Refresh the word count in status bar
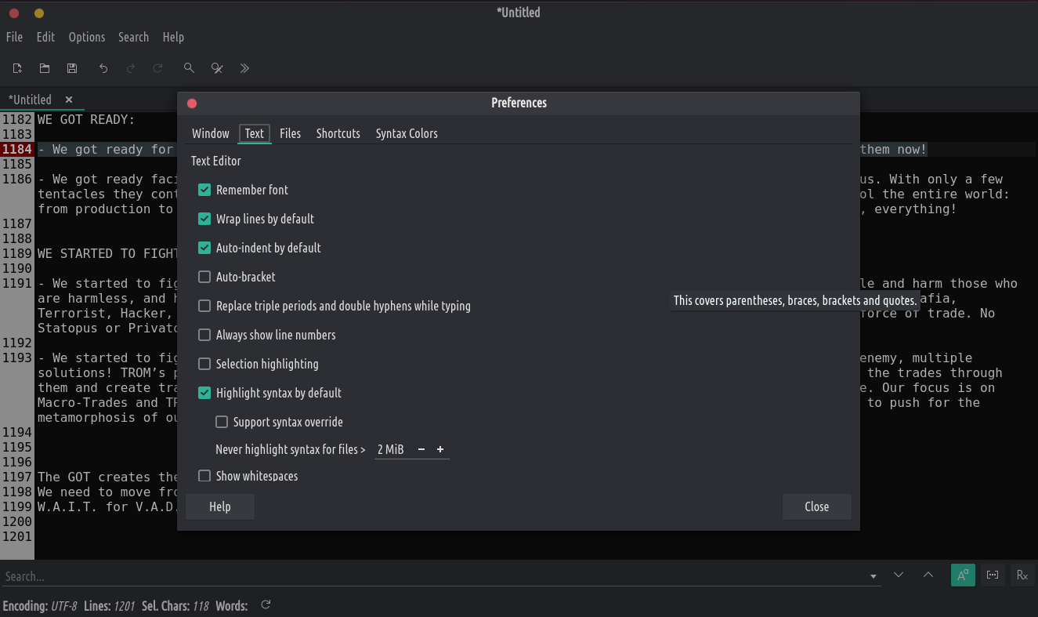 (x=266, y=605)
